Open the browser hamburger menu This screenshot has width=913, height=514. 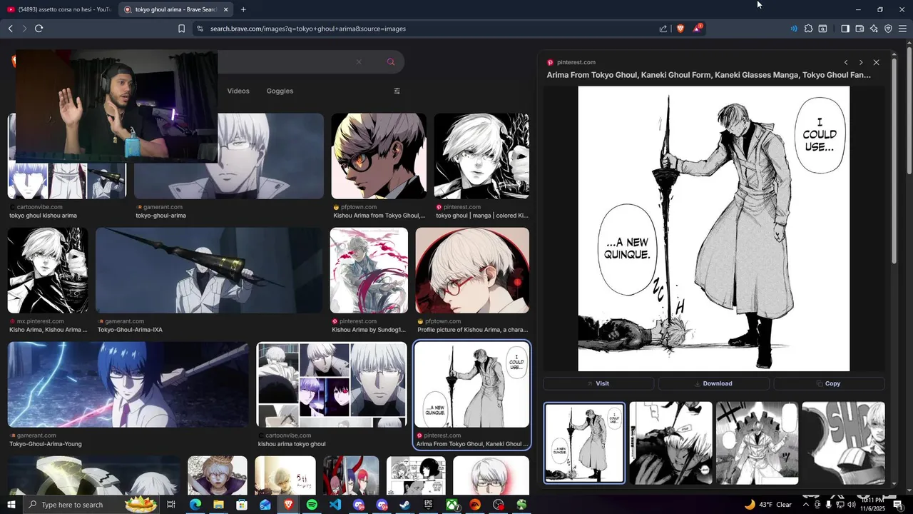click(x=902, y=29)
